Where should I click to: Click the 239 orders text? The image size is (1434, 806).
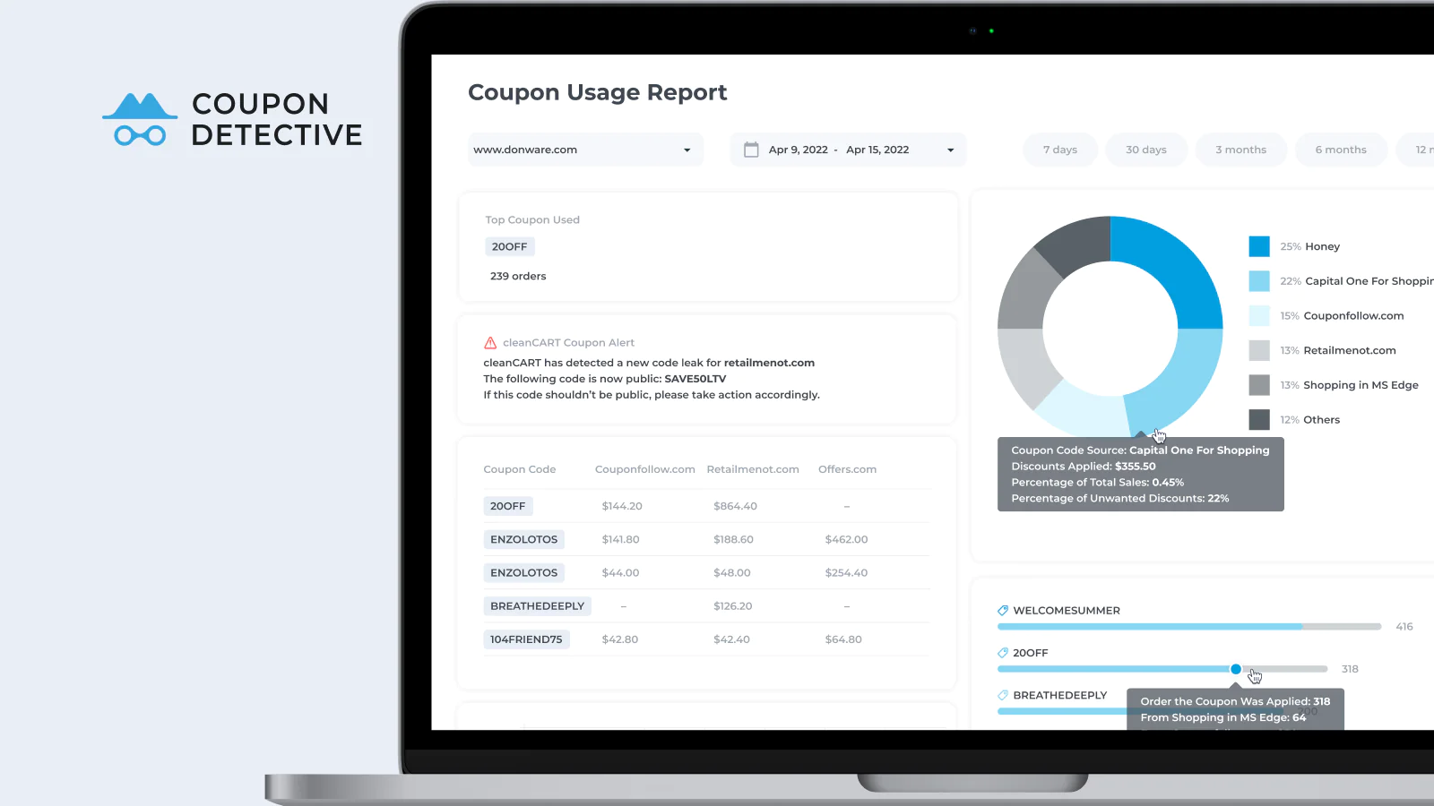pyautogui.click(x=518, y=276)
